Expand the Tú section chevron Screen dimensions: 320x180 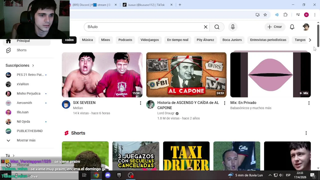click(13, 155)
